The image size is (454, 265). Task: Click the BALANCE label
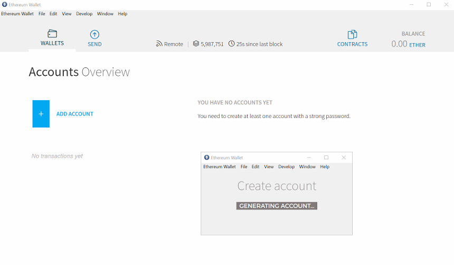click(x=413, y=34)
